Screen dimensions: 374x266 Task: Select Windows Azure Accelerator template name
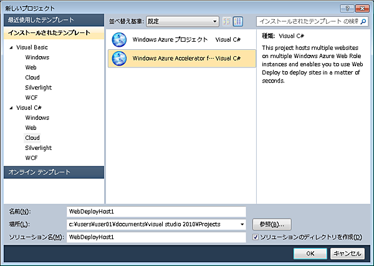click(x=173, y=58)
